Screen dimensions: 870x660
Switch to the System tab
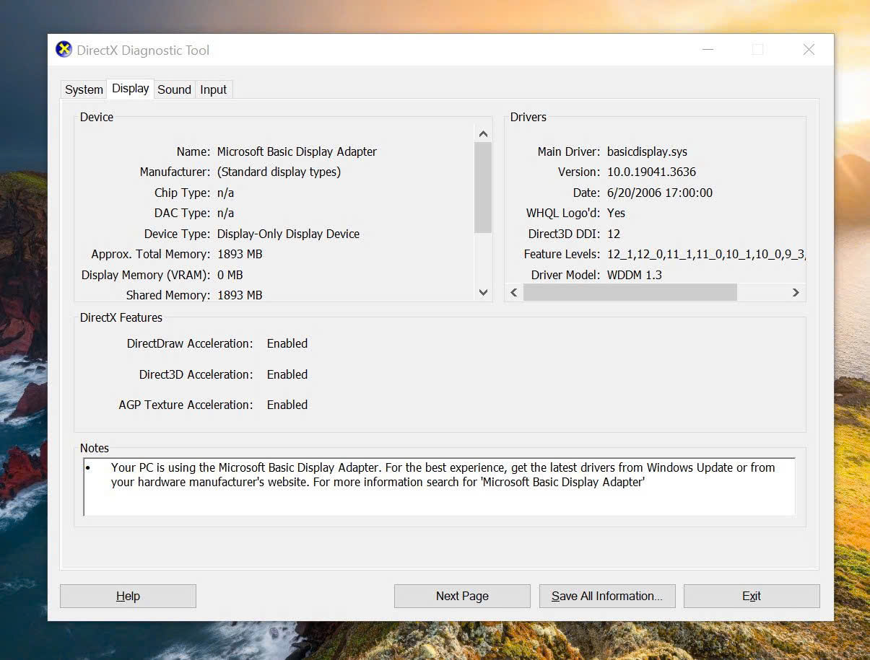click(84, 90)
